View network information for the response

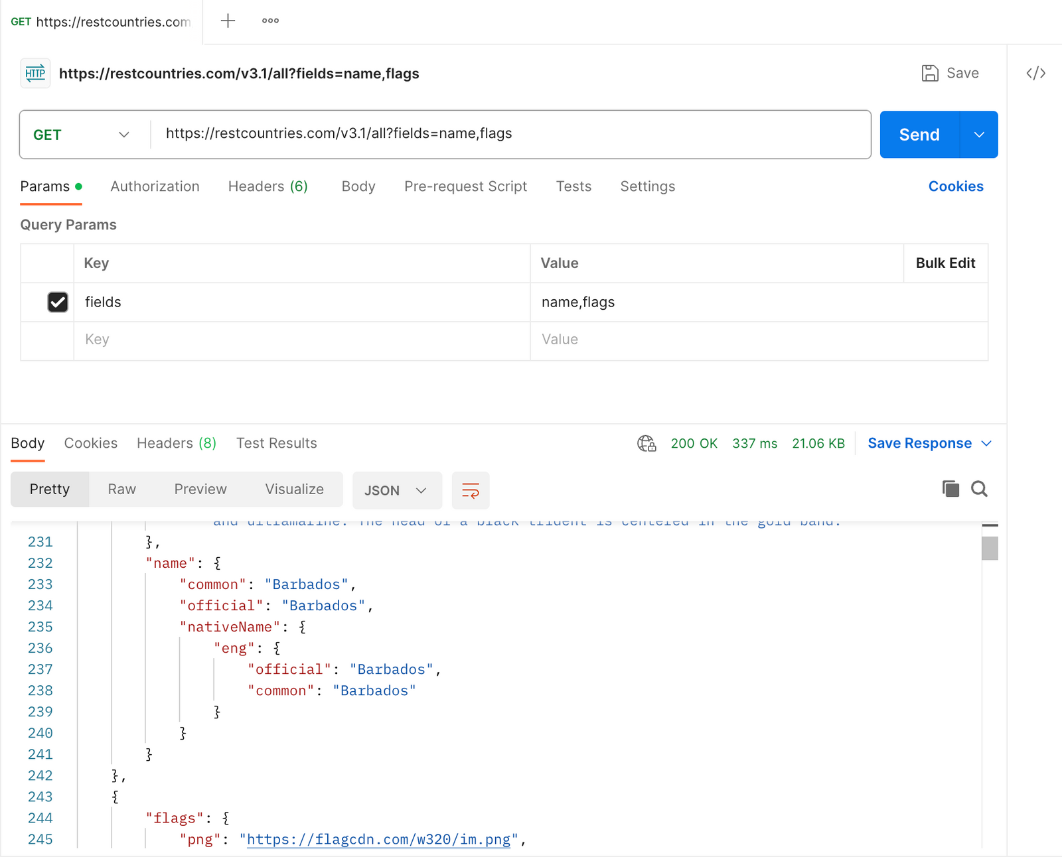(646, 443)
